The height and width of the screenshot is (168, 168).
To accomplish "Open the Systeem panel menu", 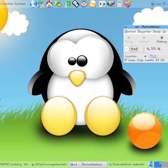I will [20, 4].
